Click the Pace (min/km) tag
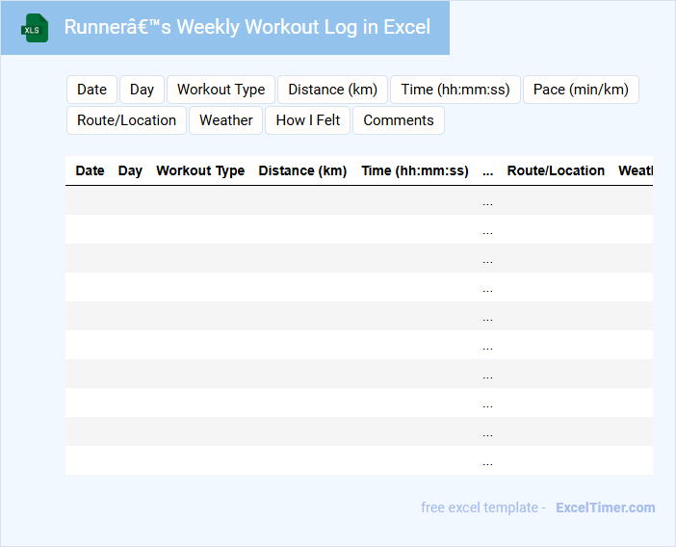 coord(581,90)
